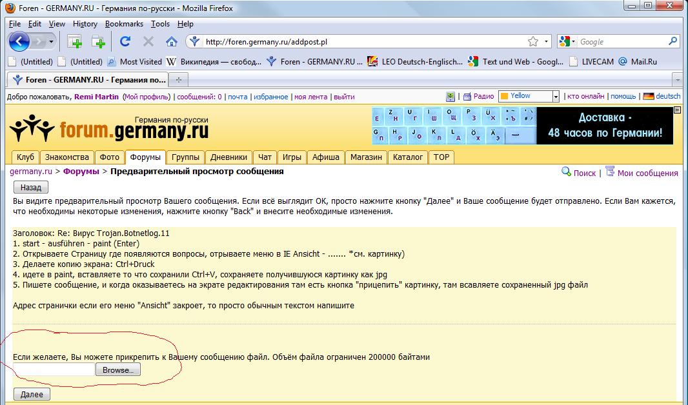
Task: Open the back/forward history dropdown arrow
Action: tap(52, 42)
